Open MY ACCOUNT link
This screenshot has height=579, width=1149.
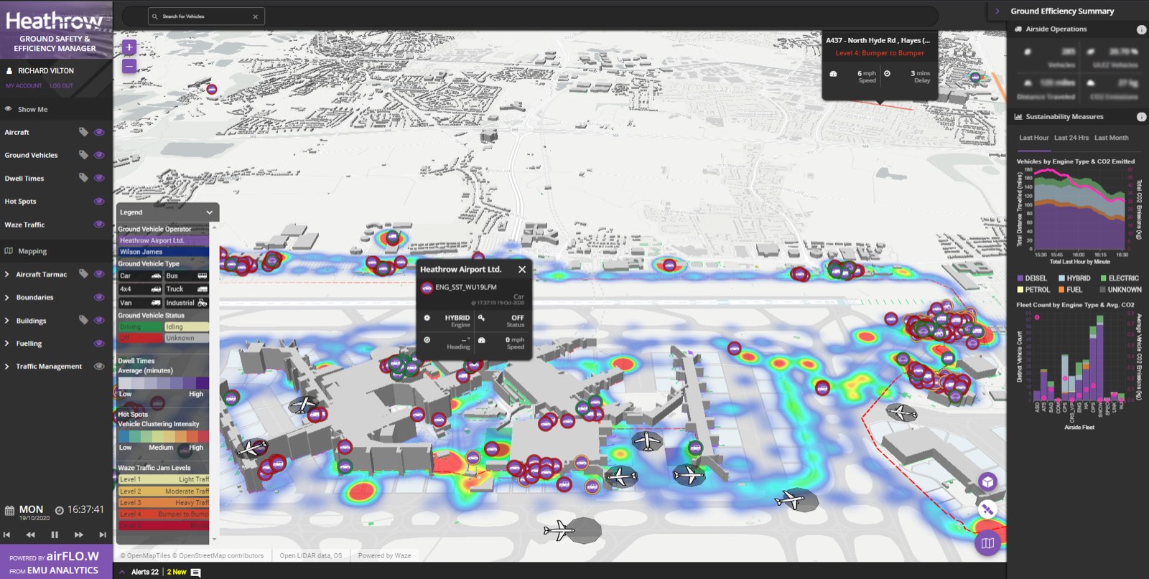(x=24, y=85)
